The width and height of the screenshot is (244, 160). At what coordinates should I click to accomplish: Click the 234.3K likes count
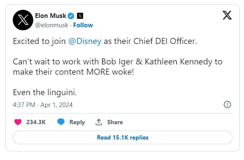point(36,122)
